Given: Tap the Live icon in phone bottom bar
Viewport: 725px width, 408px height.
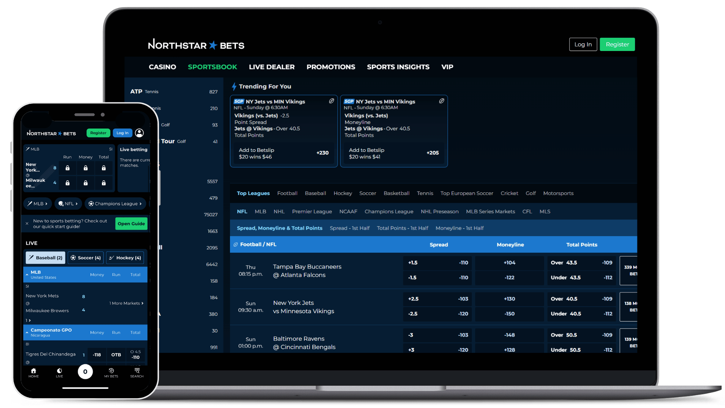Looking at the screenshot, I should pos(59,373).
